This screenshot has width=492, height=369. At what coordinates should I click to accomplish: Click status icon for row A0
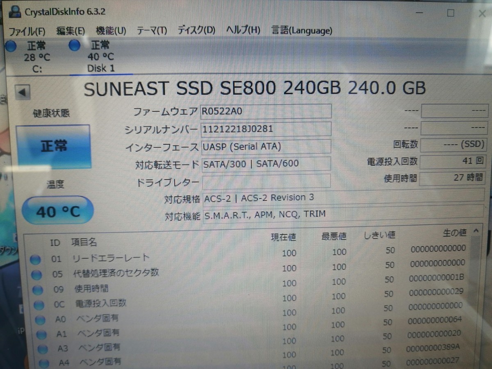pyautogui.click(x=40, y=319)
